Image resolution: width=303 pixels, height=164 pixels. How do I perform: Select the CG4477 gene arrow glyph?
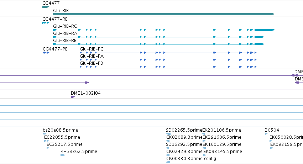pos(46,7)
